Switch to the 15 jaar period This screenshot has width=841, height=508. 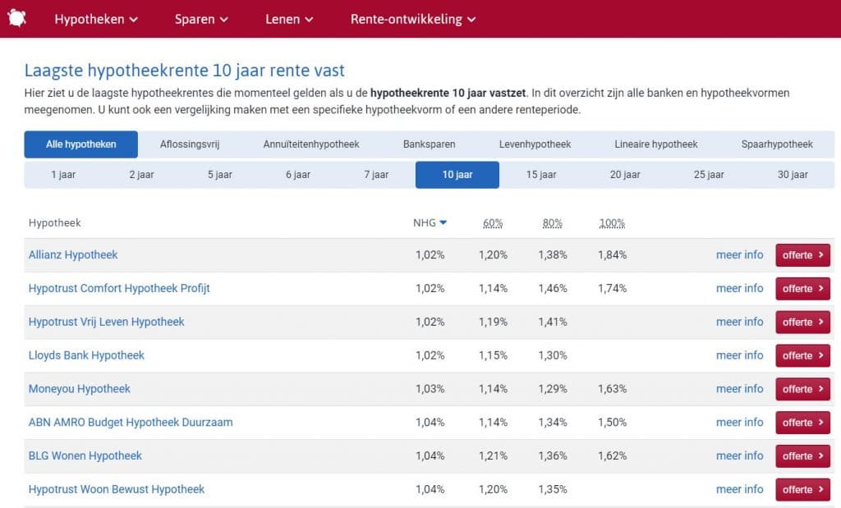click(541, 175)
